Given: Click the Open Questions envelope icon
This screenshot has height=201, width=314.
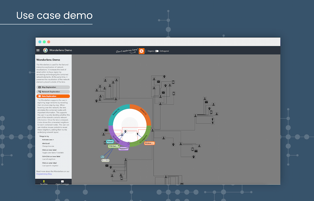Looking at the screenshot, I should [x=62, y=181].
